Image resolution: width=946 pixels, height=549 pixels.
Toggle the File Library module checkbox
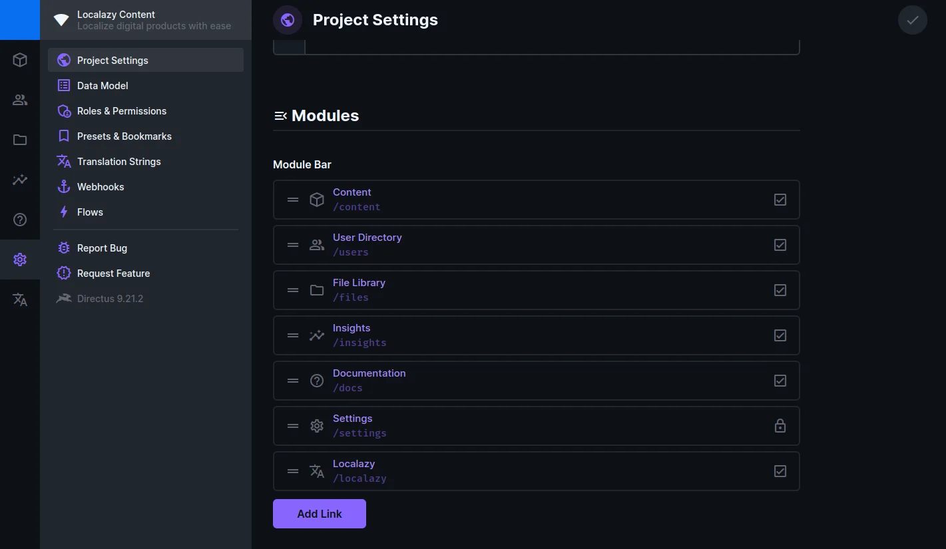(x=780, y=290)
